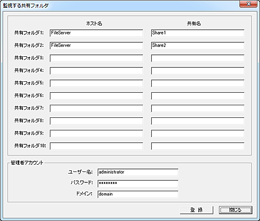Select the 共有フォルダ1 host name field
The height and width of the screenshot is (221, 260).
96,33
